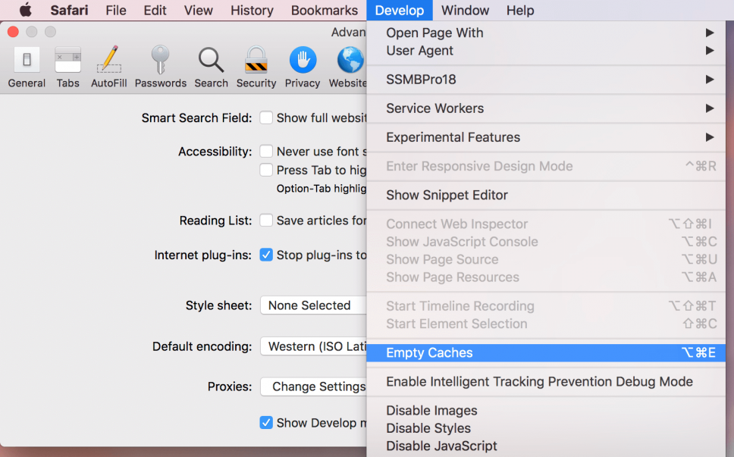This screenshot has height=457, width=734.
Task: Open the History menu
Action: pos(252,11)
